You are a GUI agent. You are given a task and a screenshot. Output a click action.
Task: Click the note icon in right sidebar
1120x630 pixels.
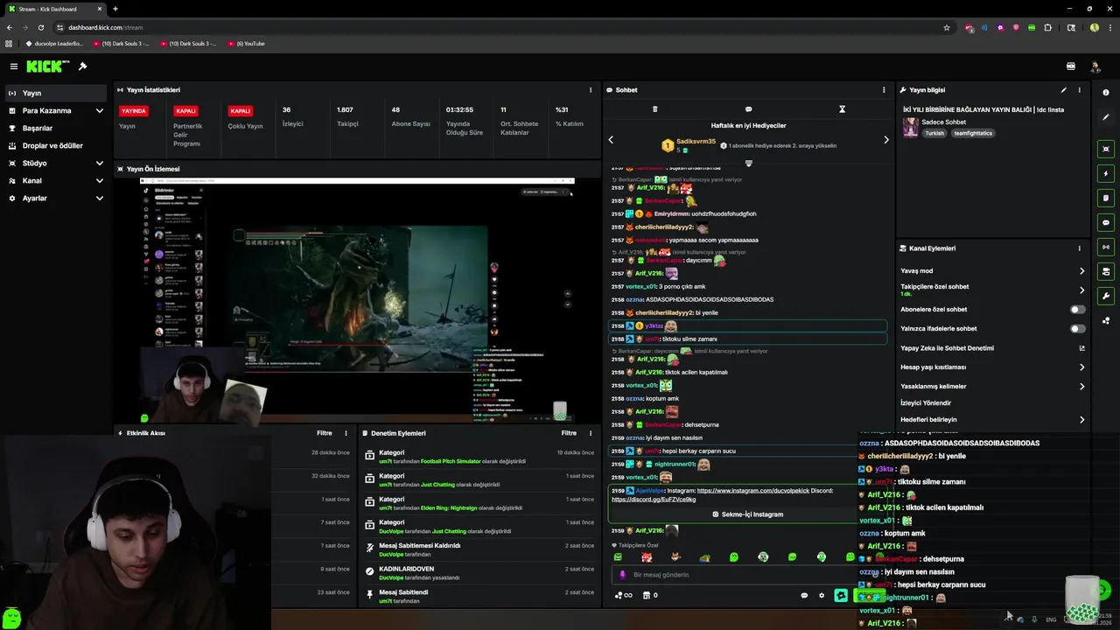pyautogui.click(x=1106, y=198)
